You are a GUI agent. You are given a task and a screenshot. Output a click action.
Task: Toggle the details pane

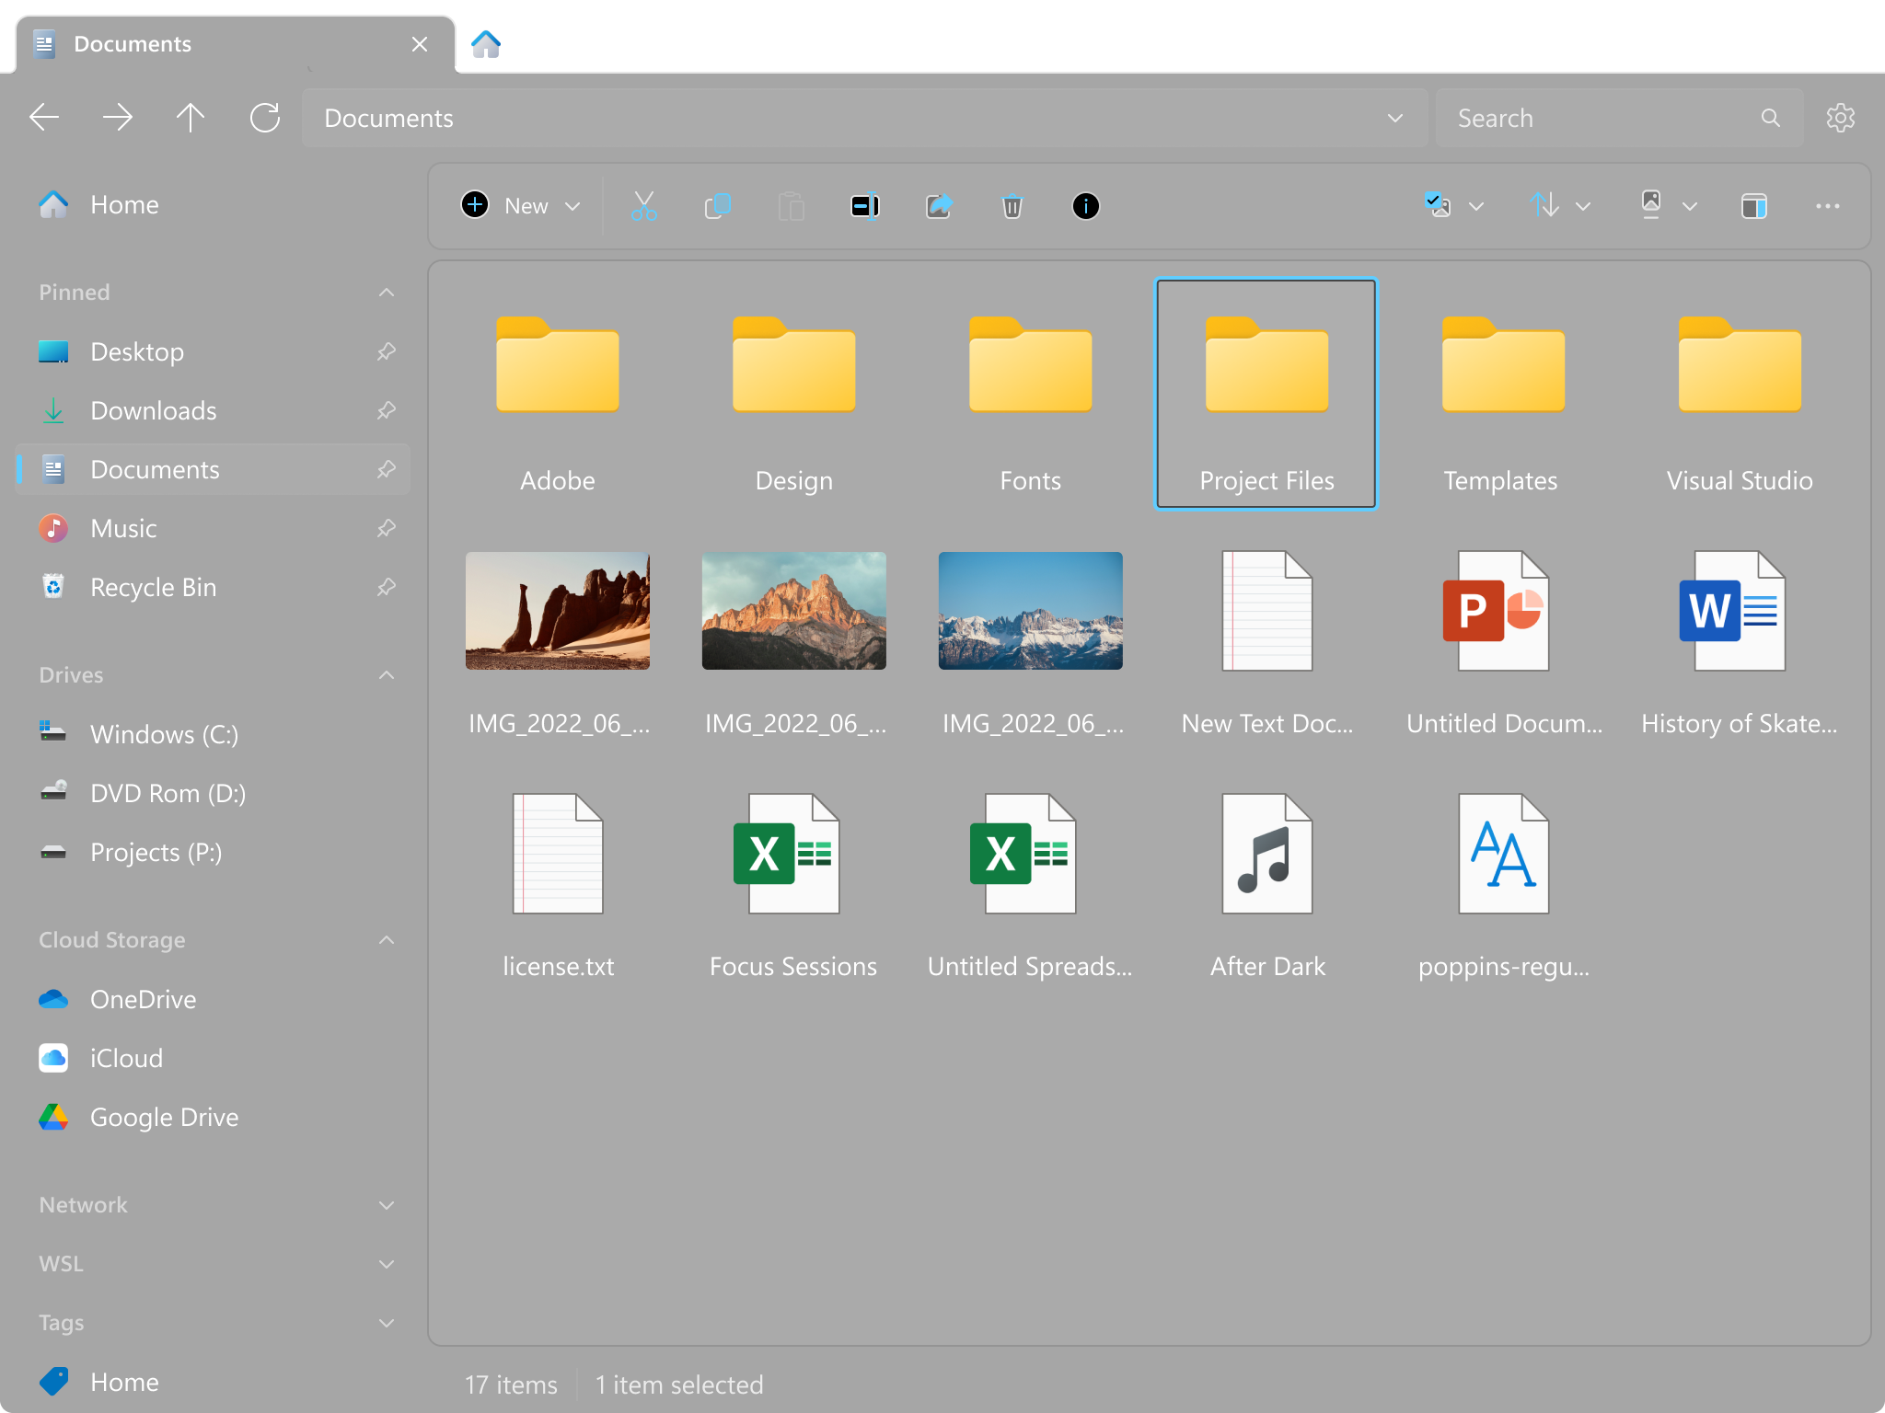pyautogui.click(x=1754, y=206)
